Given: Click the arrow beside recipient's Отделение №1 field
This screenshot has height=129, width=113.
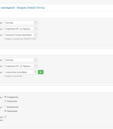Looking at the screenshot, I should [36, 66].
